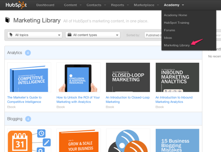Select Forums in the Academy dropdown
221x152 pixels.
(170, 30)
